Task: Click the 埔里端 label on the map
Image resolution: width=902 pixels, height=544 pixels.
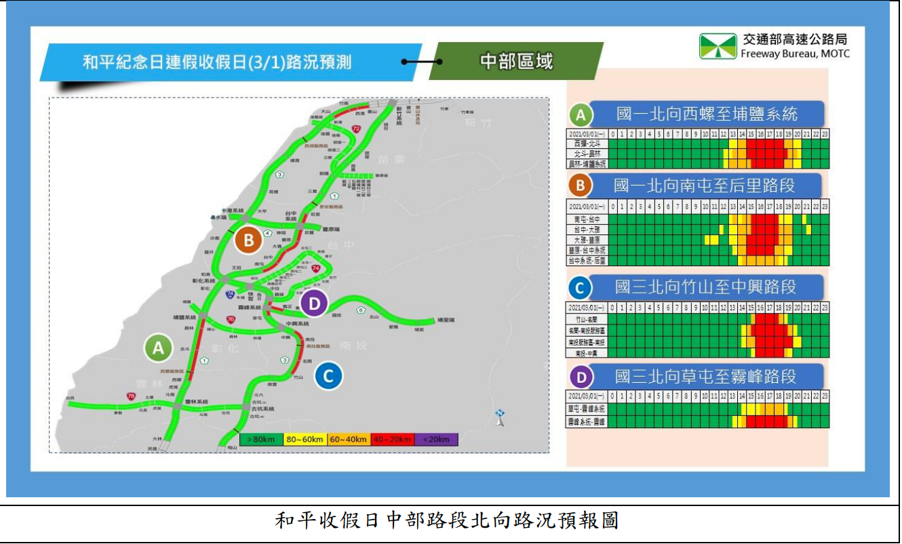Action: click(x=446, y=319)
